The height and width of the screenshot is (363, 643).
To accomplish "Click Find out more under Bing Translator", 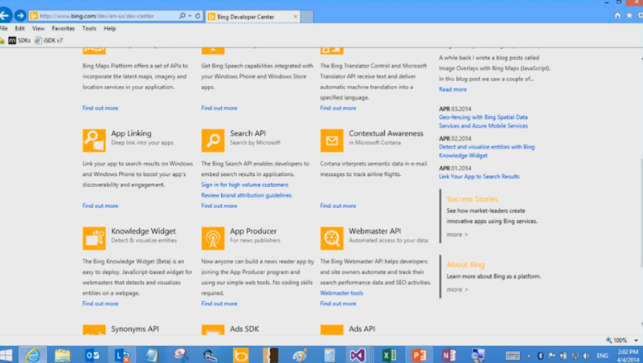I will point(338,108).
